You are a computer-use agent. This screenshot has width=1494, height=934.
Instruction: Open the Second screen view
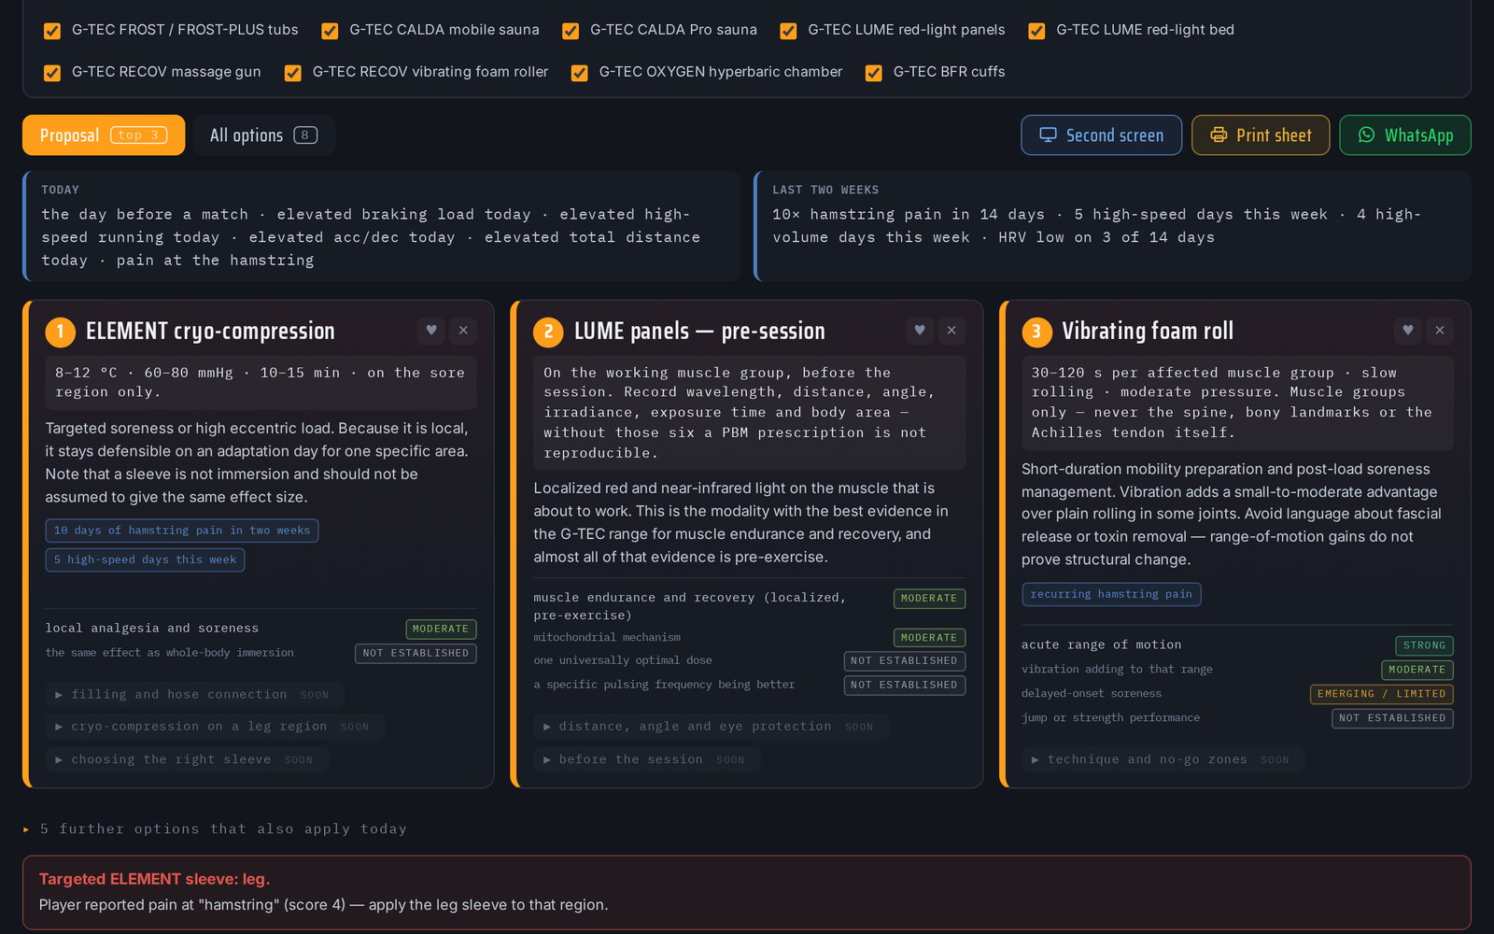click(x=1101, y=134)
